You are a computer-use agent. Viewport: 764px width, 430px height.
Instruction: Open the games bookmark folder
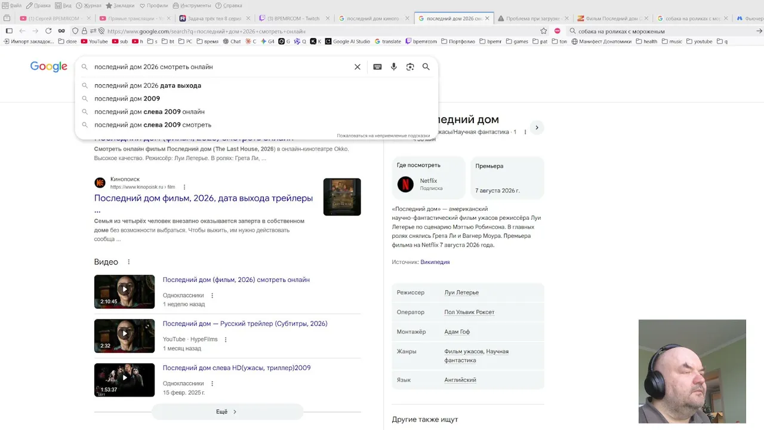click(x=517, y=42)
